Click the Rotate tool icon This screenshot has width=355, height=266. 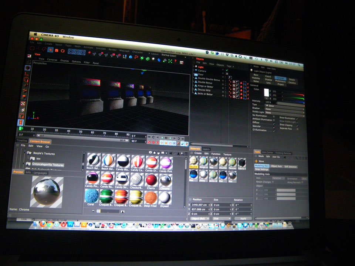(62, 51)
